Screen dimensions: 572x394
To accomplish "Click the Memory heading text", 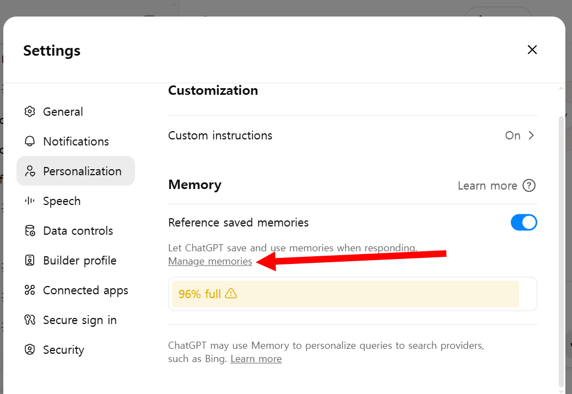I will pyautogui.click(x=195, y=185).
